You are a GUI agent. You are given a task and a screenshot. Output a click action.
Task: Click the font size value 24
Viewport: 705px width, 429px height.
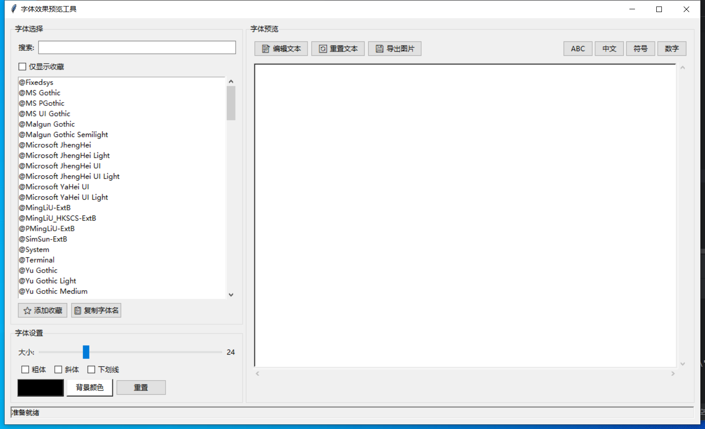pyautogui.click(x=231, y=352)
